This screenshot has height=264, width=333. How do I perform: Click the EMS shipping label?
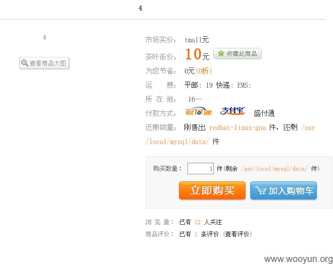pyautogui.click(x=244, y=85)
